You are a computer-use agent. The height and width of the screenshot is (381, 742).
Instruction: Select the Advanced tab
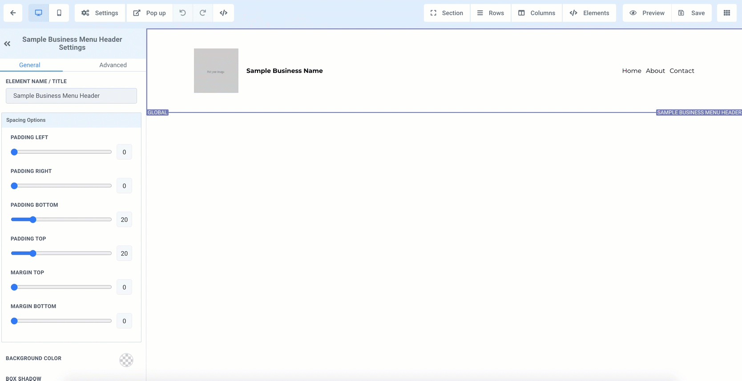113,65
